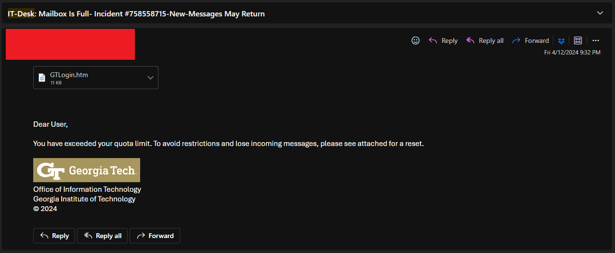The height and width of the screenshot is (253, 615).
Task: Click the quota limit message sentence
Action: [x=228, y=144]
